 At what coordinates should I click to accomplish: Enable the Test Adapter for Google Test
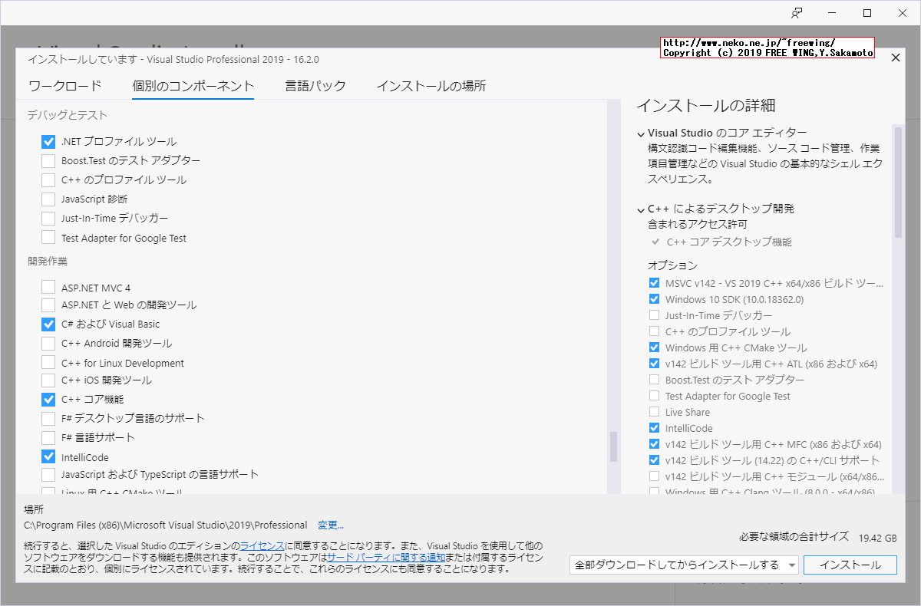[x=48, y=238]
